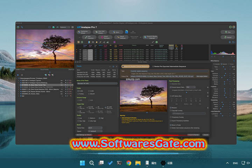Open the Exposure dropdown above preview
The width and height of the screenshot is (252, 168).
pyautogui.click(x=65, y=27)
